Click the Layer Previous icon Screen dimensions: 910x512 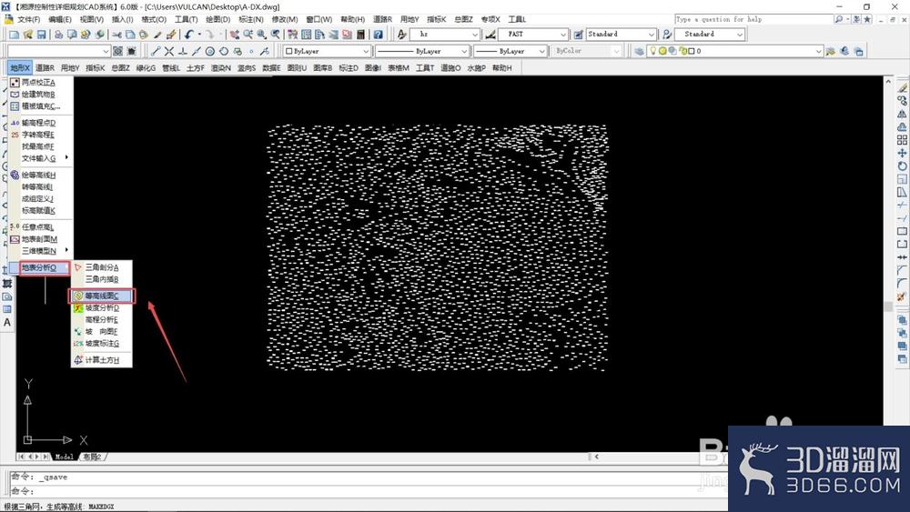click(x=844, y=51)
